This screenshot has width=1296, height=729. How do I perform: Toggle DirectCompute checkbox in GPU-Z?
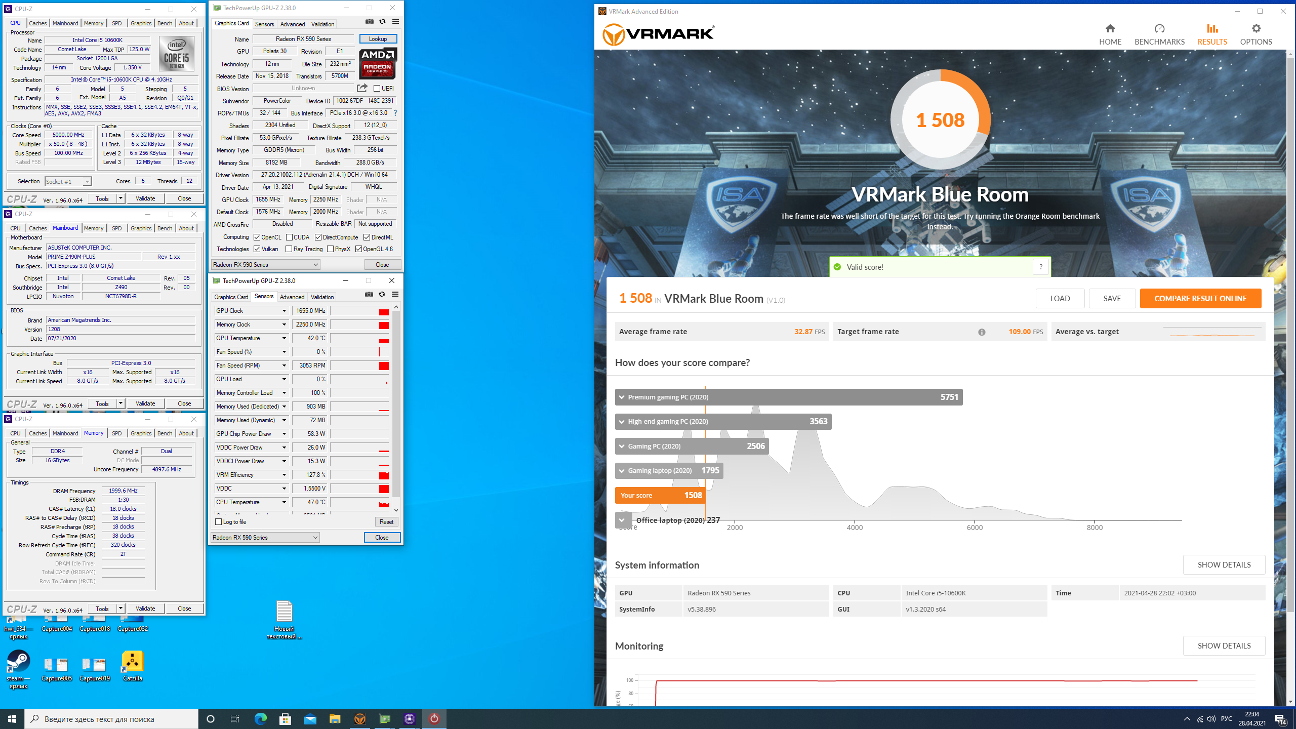318,237
